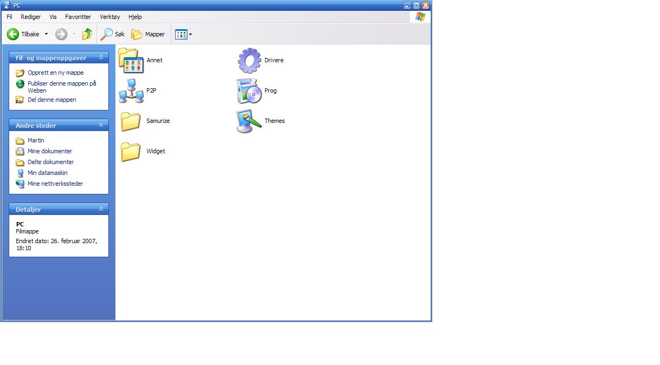Open the Verktøy menu
The width and height of the screenshot is (660, 365).
tap(110, 17)
